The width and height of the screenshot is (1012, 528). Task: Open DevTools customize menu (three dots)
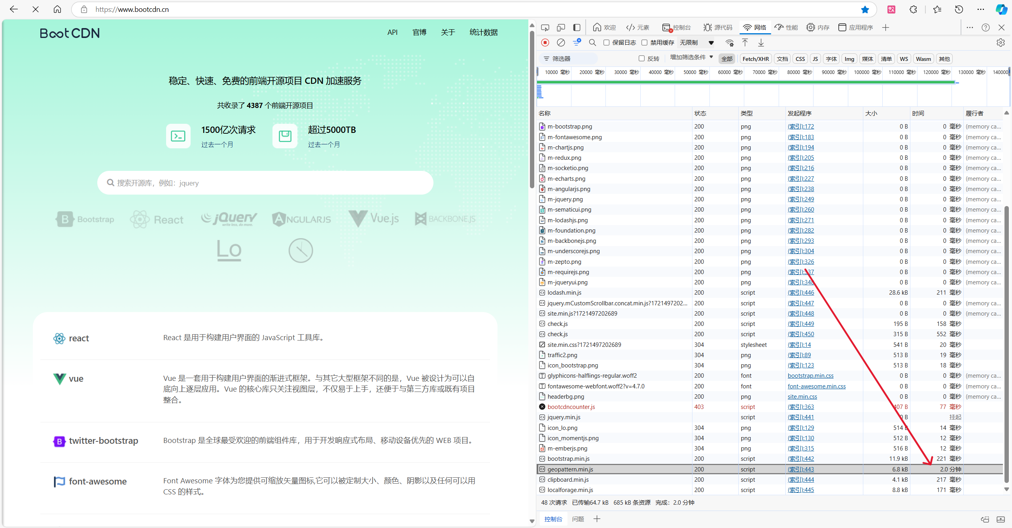tap(970, 27)
